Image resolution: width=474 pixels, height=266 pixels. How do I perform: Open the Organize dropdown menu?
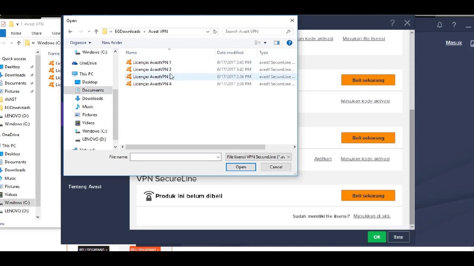point(80,42)
